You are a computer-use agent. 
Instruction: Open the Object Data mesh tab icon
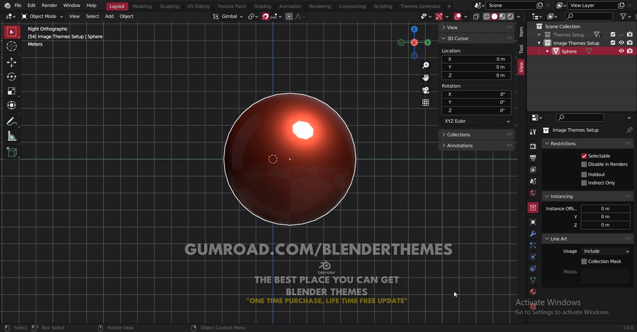pyautogui.click(x=533, y=280)
